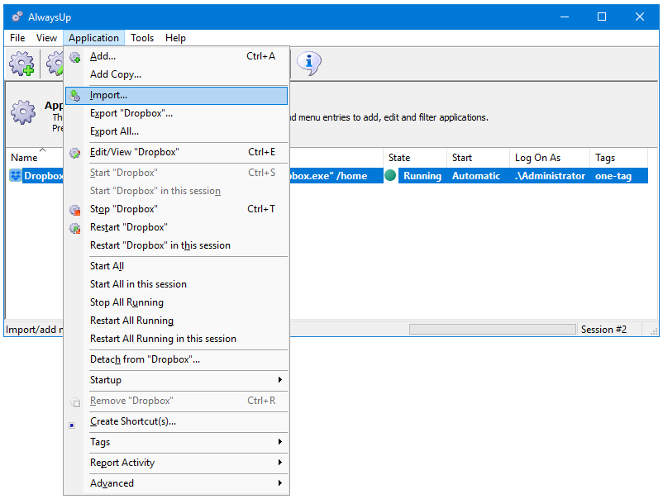
Task: Click the status bar progress bar
Action: click(x=492, y=330)
